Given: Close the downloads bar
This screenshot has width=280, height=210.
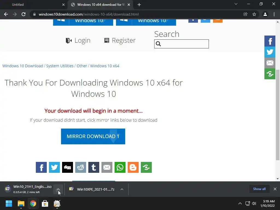Looking at the screenshot, I should [275, 189].
